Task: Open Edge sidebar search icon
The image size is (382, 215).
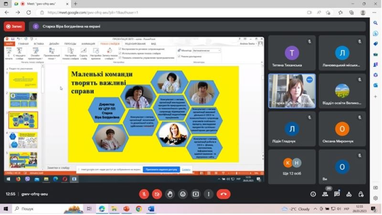Action: [375, 23]
